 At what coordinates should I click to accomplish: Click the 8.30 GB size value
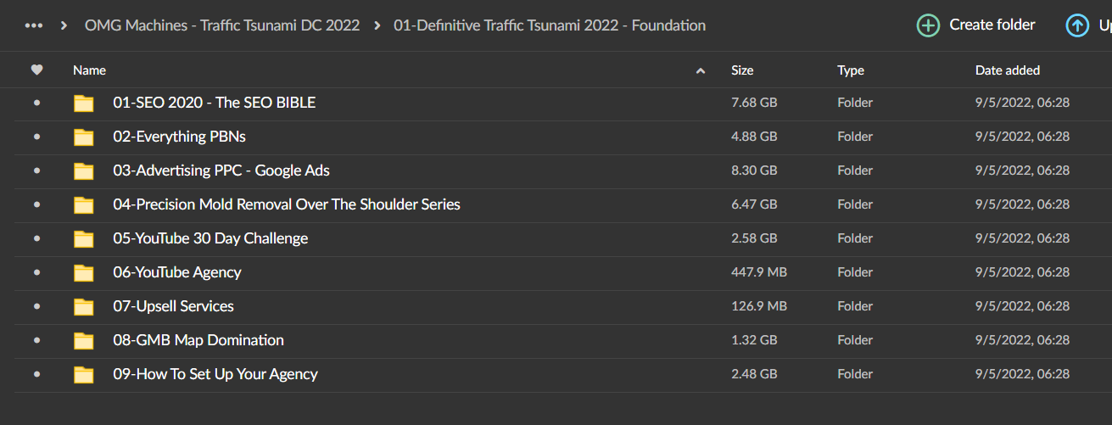click(754, 171)
